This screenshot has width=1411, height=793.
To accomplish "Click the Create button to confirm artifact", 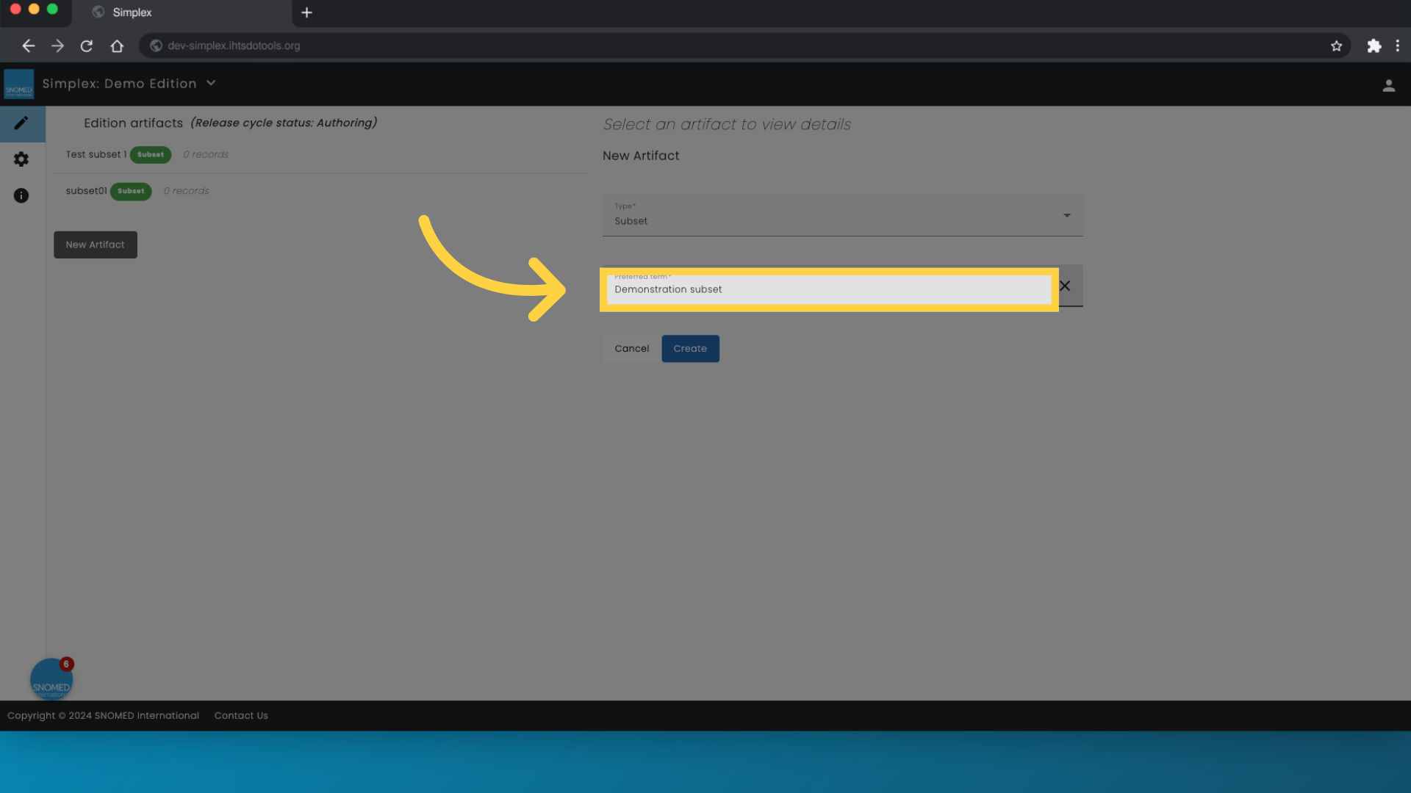I will pyautogui.click(x=690, y=349).
